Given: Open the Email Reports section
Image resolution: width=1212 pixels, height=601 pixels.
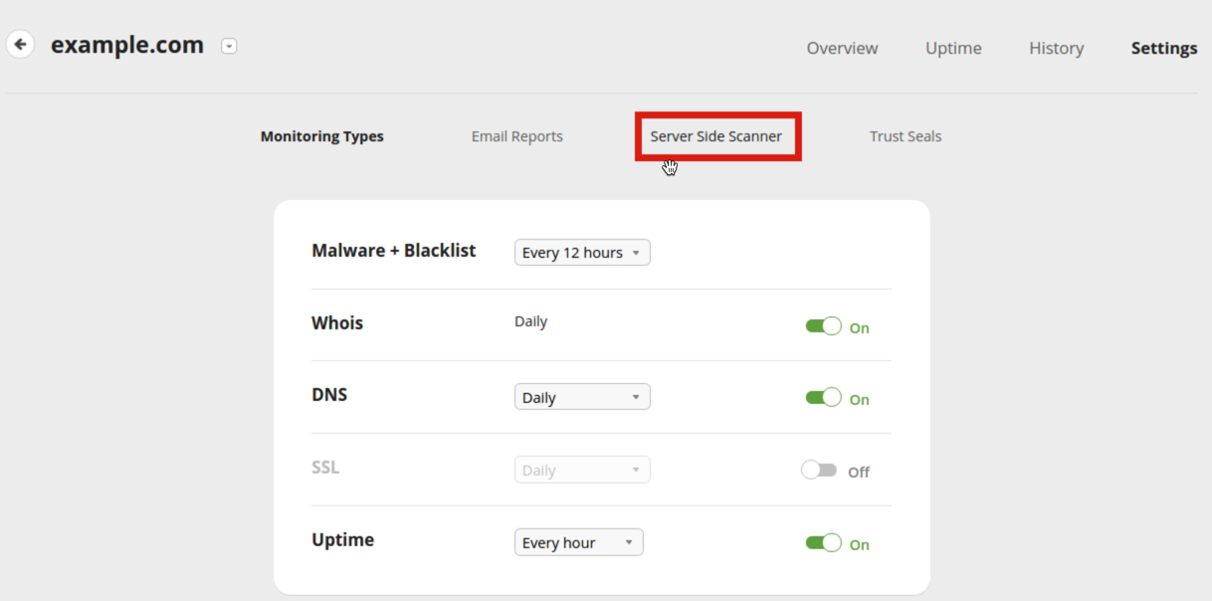Looking at the screenshot, I should 516,136.
